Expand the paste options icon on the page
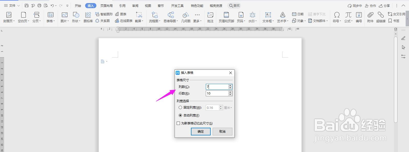 coord(104,62)
